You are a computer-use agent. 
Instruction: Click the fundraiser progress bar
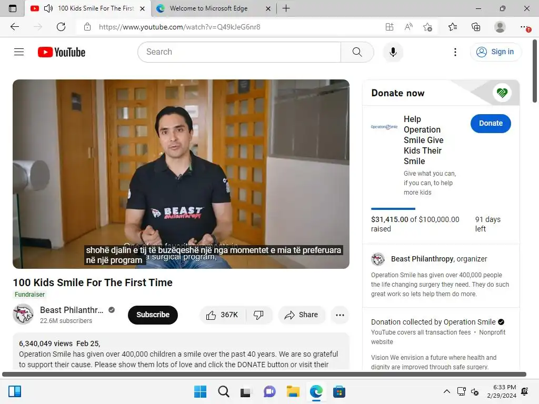pos(393,208)
